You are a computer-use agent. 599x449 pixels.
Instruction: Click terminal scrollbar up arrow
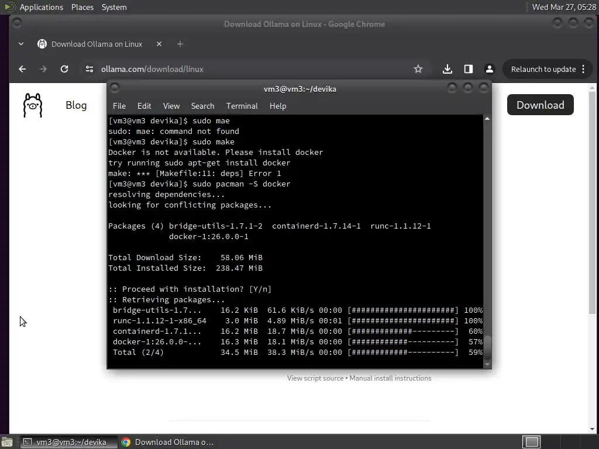(487, 119)
